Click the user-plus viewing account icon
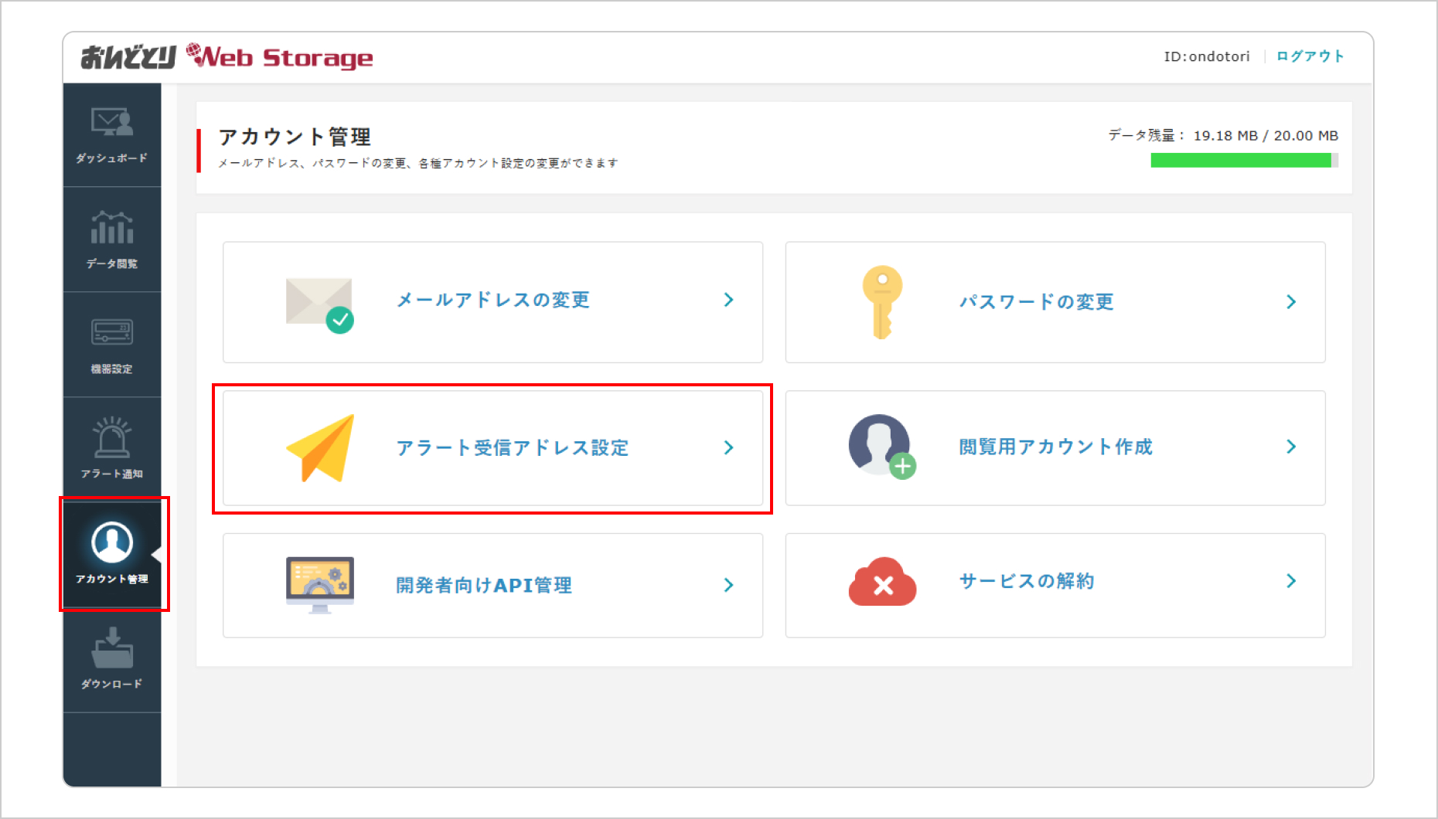Image resolution: width=1438 pixels, height=819 pixels. click(881, 447)
